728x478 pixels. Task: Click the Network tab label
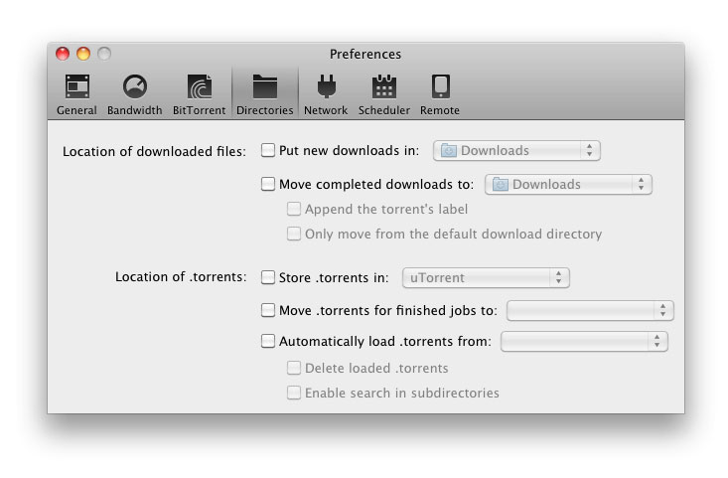tap(325, 110)
